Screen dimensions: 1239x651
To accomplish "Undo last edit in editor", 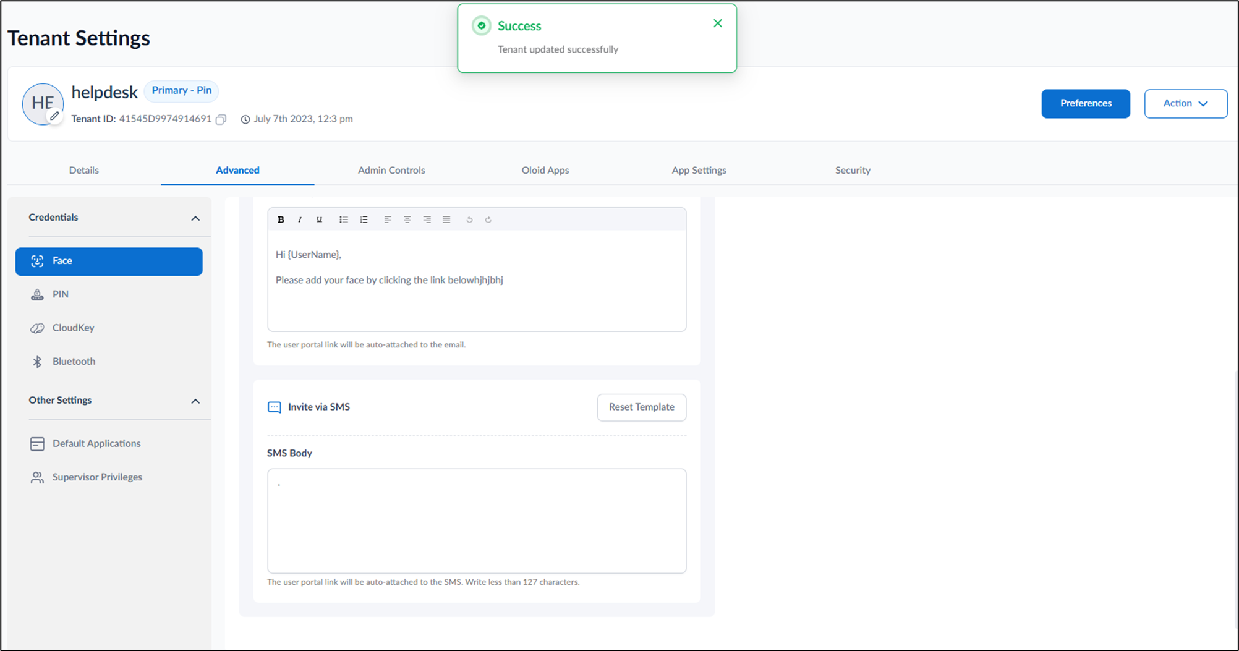I will [x=469, y=219].
